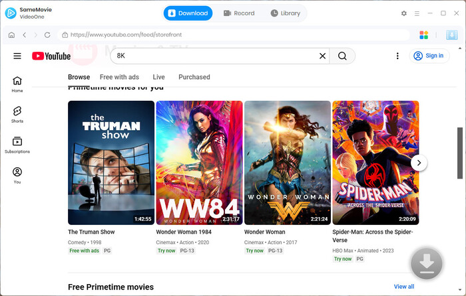Click the Sign in button
The height and width of the screenshot is (296, 466).
pyautogui.click(x=429, y=56)
